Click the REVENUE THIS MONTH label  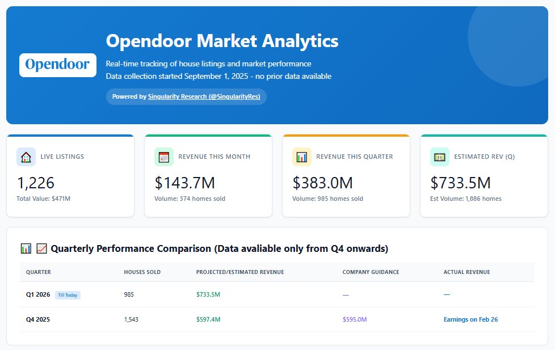coord(214,157)
